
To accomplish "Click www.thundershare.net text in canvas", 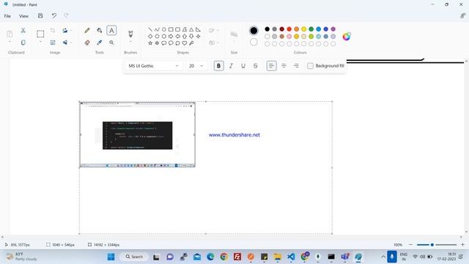I will click(x=234, y=135).
